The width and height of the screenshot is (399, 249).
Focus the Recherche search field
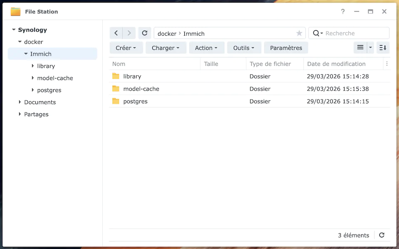pyautogui.click(x=356, y=33)
